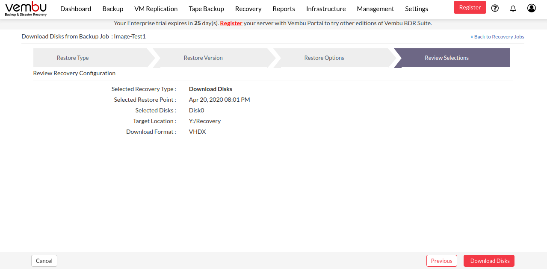Click the Target Location label

(154, 121)
